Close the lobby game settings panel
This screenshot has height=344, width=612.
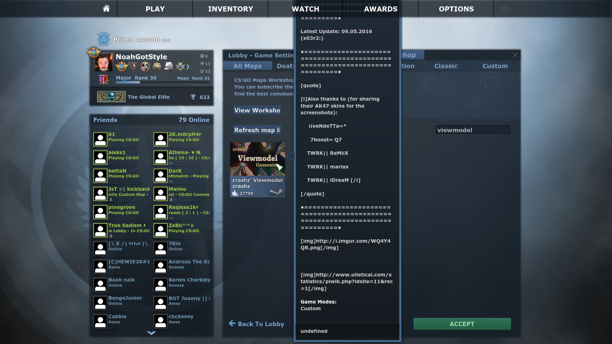[515, 55]
